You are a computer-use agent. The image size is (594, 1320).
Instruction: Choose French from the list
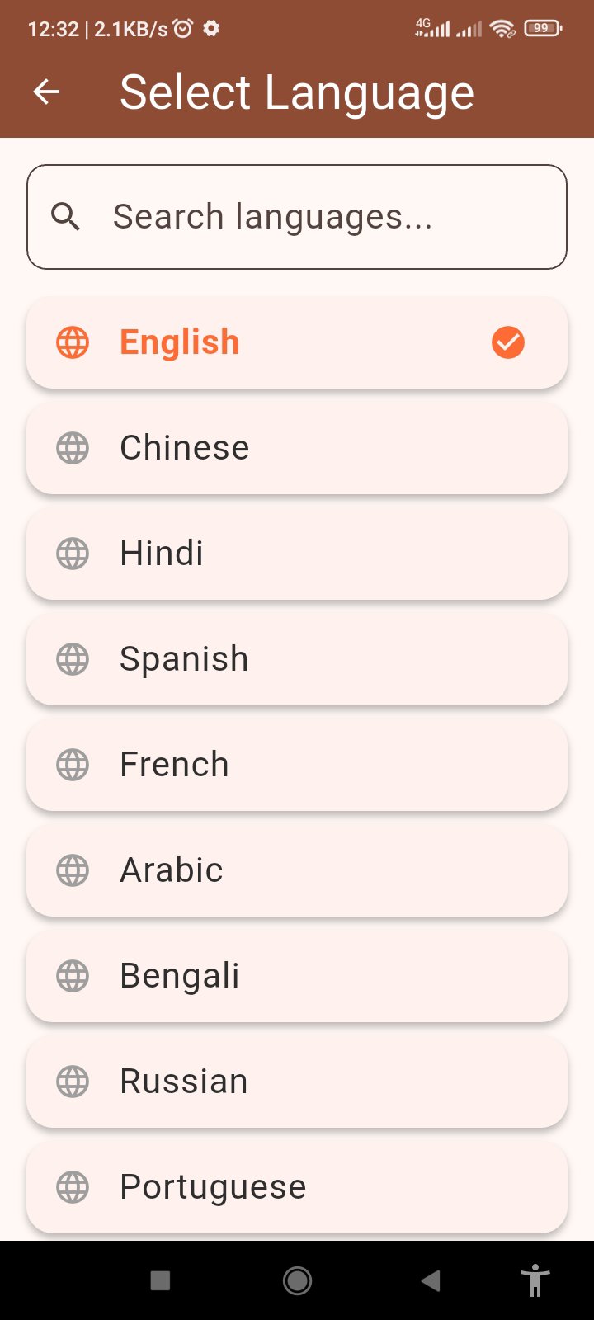297,765
